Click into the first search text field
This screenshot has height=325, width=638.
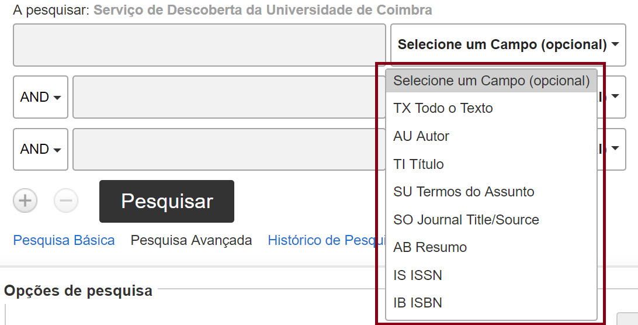199,45
